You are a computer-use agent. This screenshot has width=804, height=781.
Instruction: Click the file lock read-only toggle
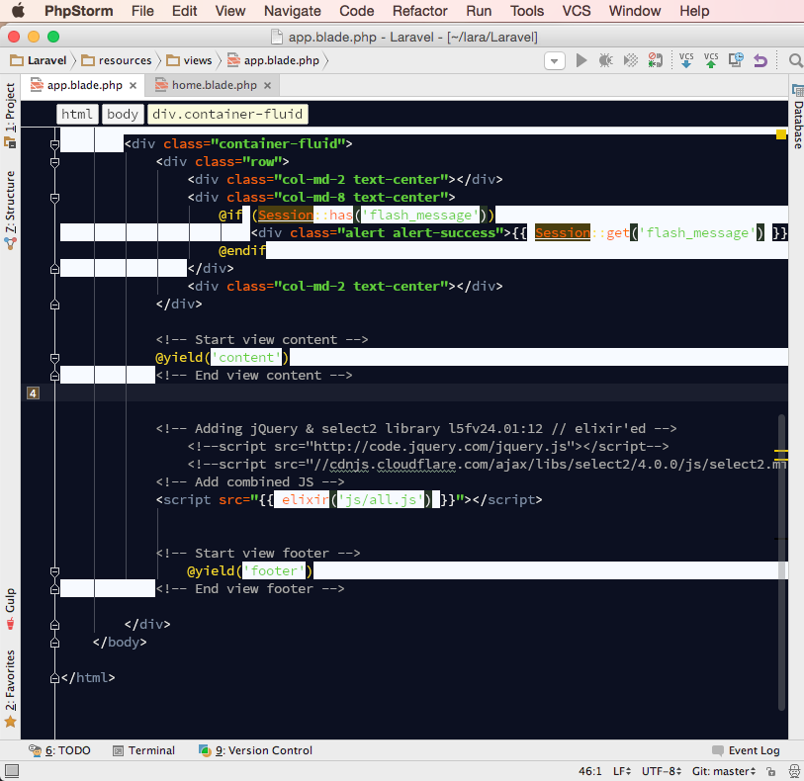pos(770,771)
